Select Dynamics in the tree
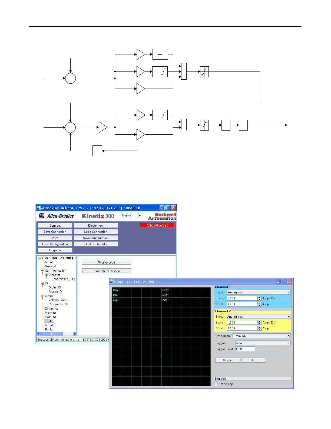The height and width of the screenshot is (429, 331). tap(52, 308)
